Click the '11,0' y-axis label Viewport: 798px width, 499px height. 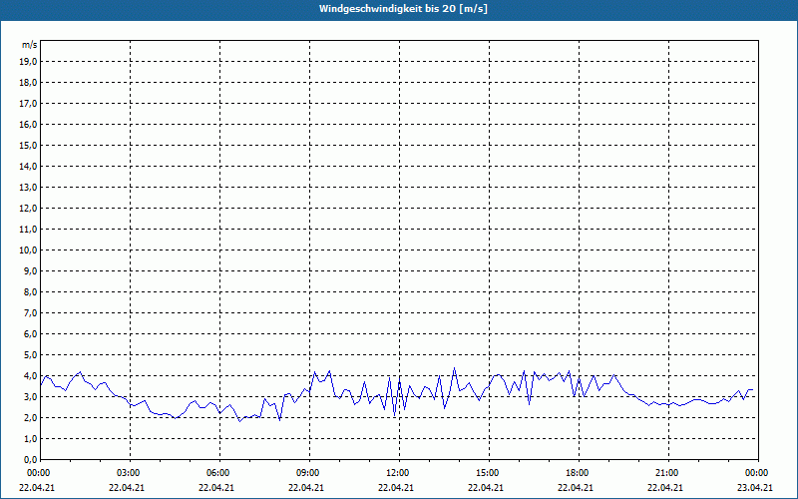[x=28, y=230]
